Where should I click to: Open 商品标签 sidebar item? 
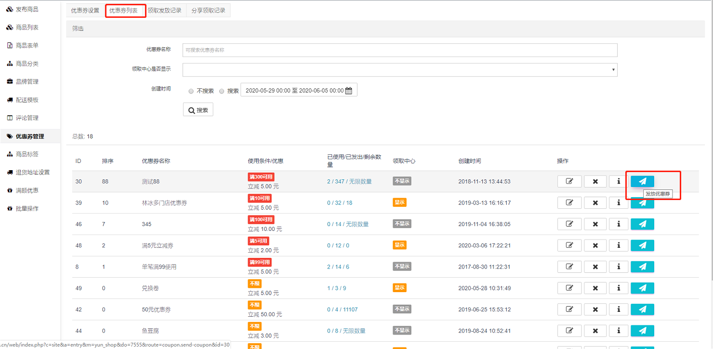point(27,154)
